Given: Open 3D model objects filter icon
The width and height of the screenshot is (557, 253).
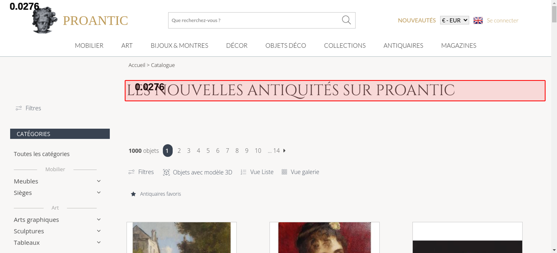Looking at the screenshot, I should 166,172.
